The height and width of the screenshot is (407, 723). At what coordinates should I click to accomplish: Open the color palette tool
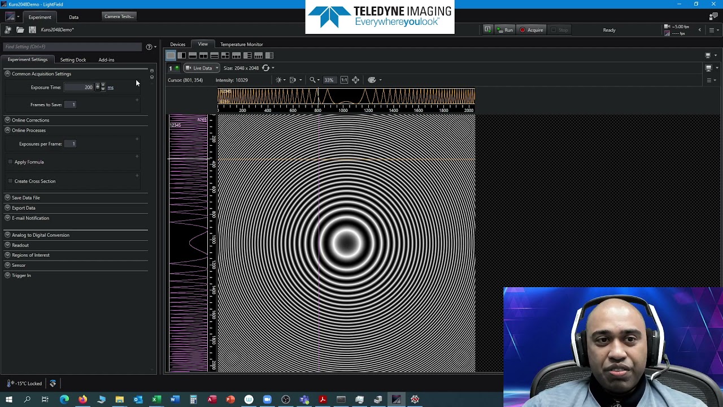point(372,80)
